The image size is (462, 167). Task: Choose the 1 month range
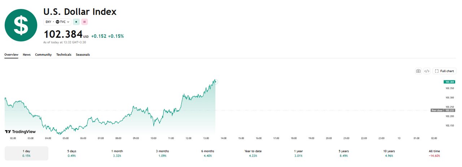[x=117, y=153]
